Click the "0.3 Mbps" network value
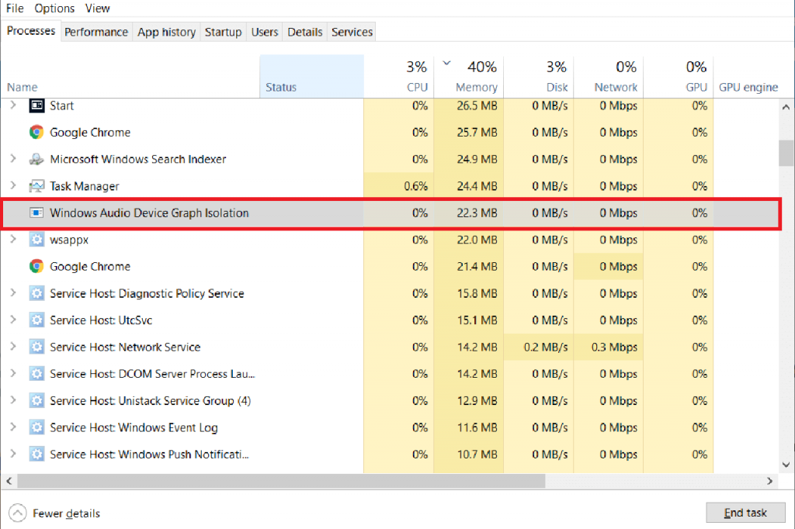Image resolution: width=795 pixels, height=529 pixels. (x=614, y=347)
